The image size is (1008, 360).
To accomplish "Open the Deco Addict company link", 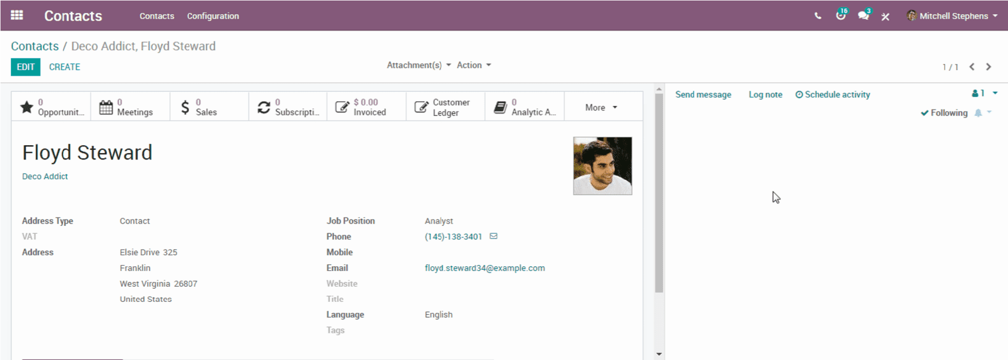I will [45, 177].
